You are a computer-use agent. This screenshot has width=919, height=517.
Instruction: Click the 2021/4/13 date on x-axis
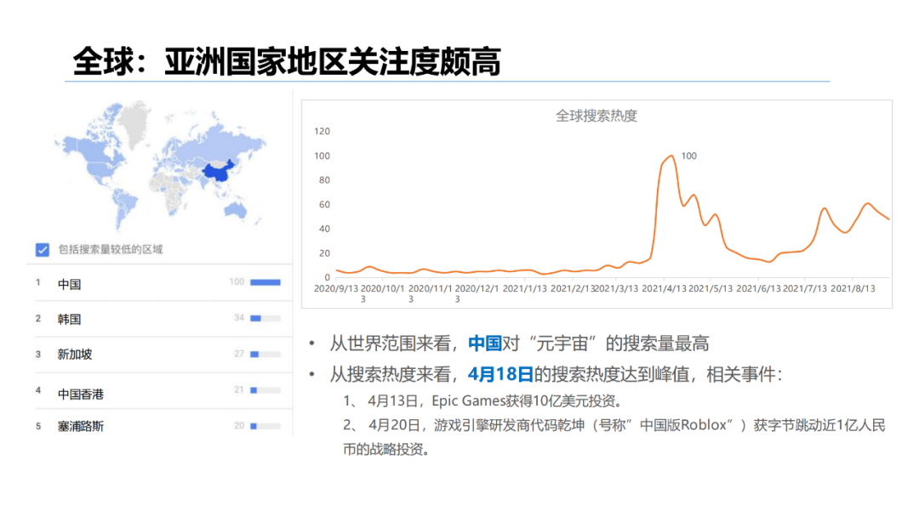pos(664,288)
